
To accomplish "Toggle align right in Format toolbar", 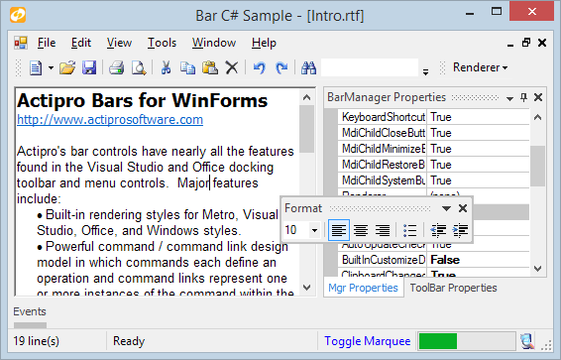I will (x=383, y=230).
